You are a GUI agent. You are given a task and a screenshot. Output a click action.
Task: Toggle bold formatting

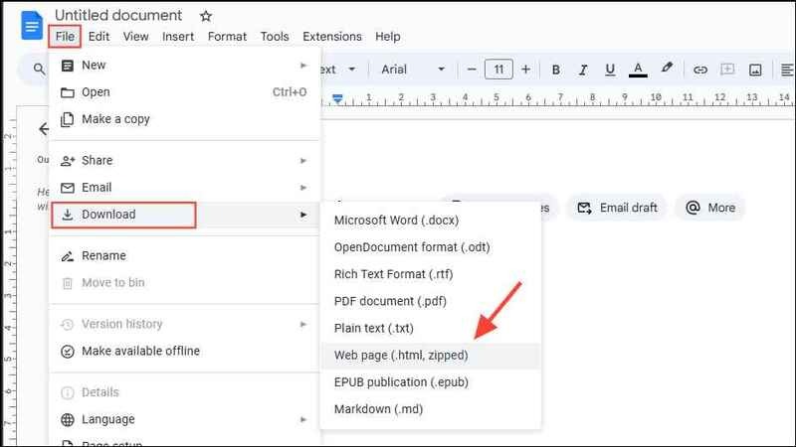[x=556, y=70]
